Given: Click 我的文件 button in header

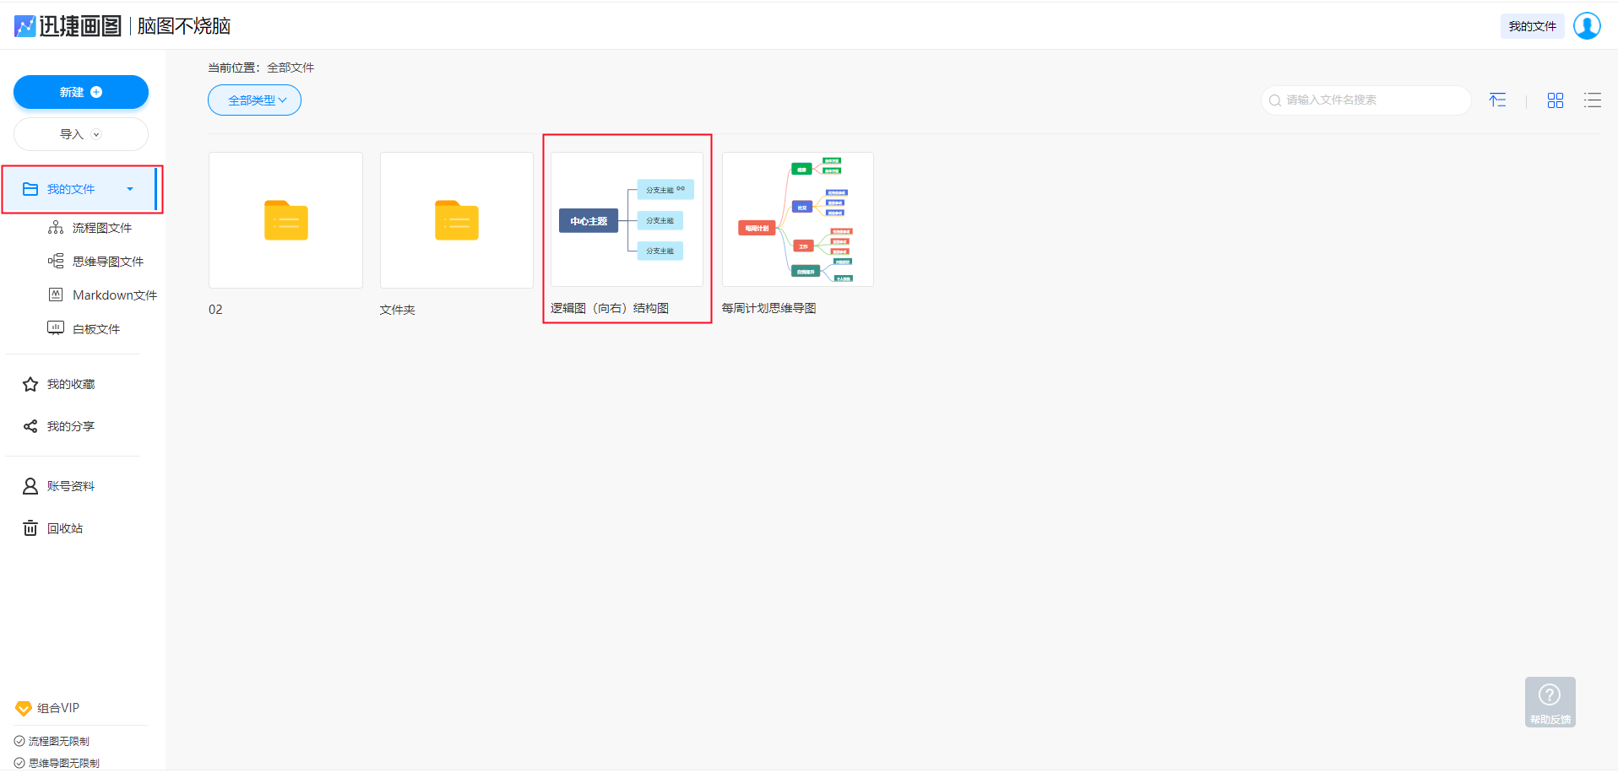Looking at the screenshot, I should [1532, 26].
